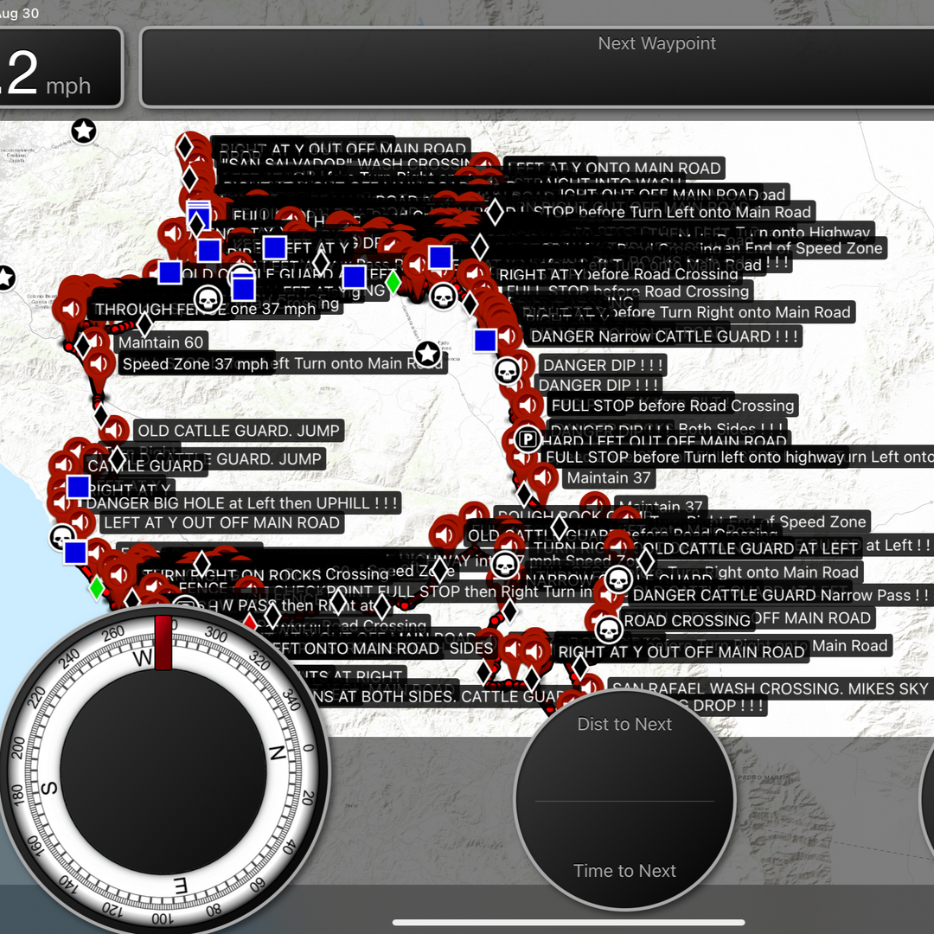
Task: Select star marker near Turn onto Main Road
Action: pos(427,354)
